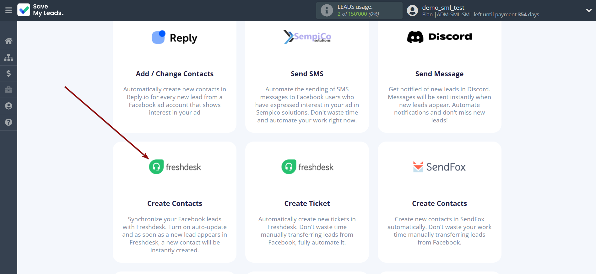Screen dimensions: 596x274
Task: Go to Home via sidebar house icon
Action: pyautogui.click(x=8, y=41)
